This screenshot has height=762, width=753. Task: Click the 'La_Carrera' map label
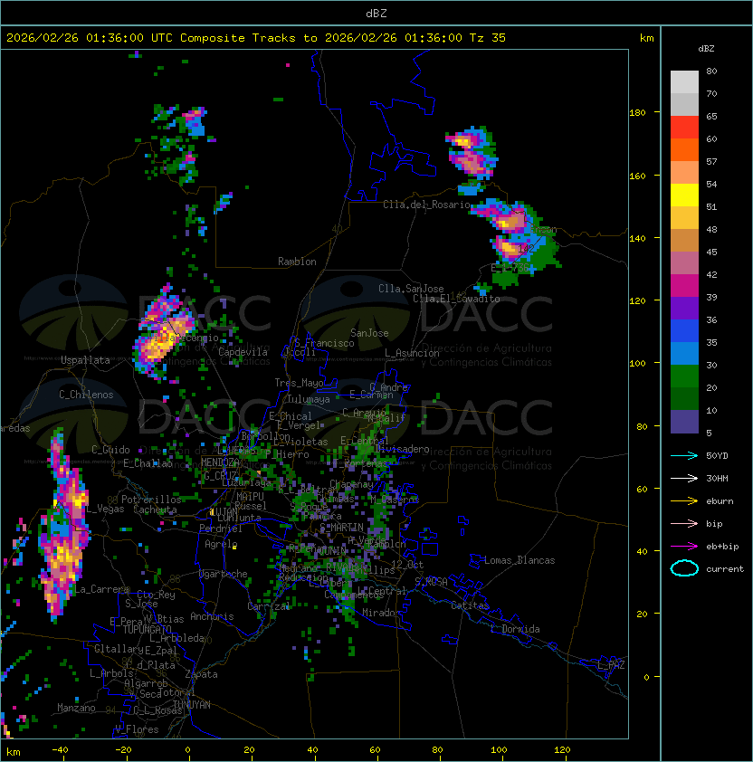point(101,589)
